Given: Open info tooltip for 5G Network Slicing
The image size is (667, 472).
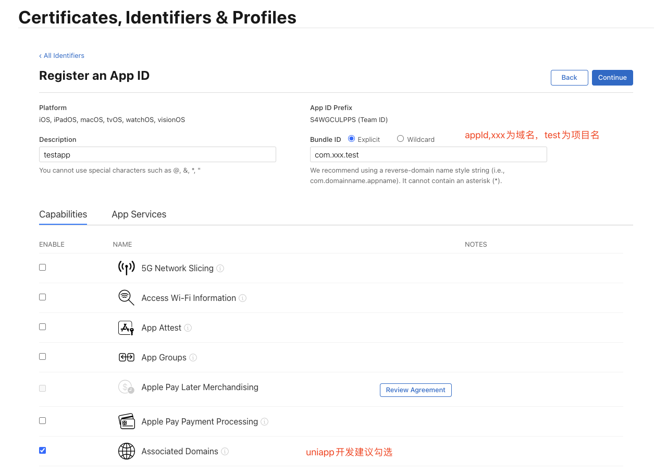Looking at the screenshot, I should coord(220,269).
